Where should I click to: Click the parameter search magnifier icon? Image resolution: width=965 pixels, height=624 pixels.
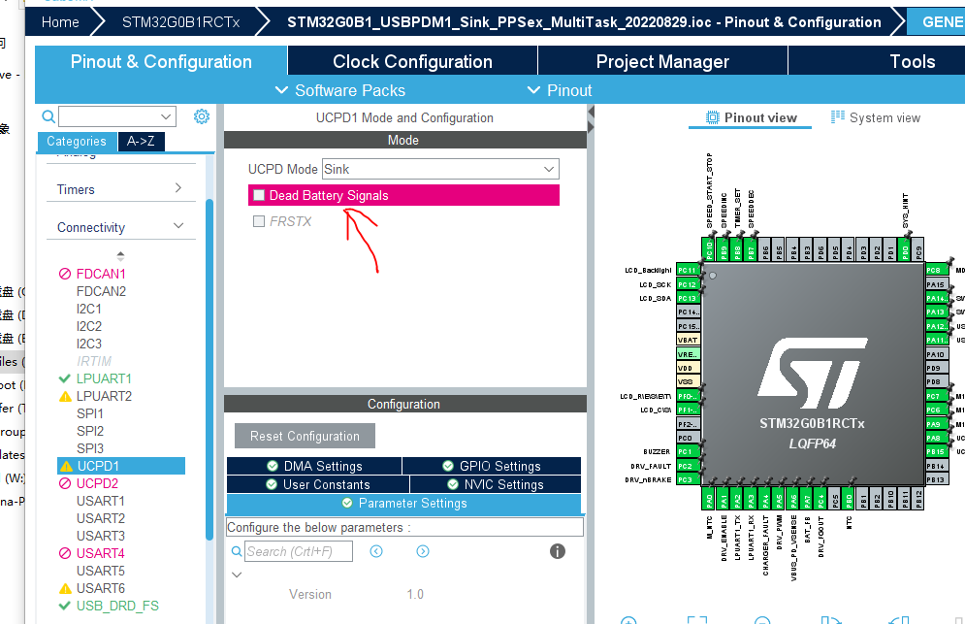coord(237,551)
